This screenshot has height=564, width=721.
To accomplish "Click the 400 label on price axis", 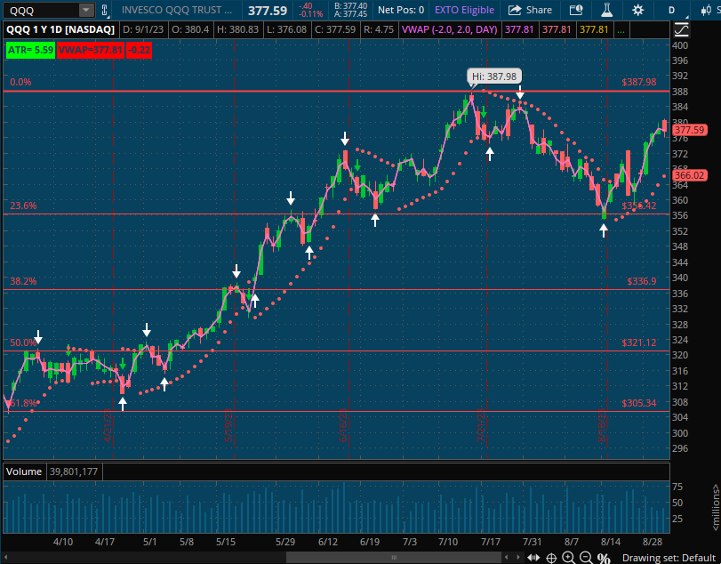I will click(x=679, y=45).
